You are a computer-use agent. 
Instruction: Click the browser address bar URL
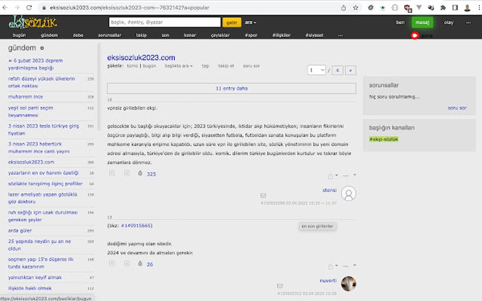pyautogui.click(x=129, y=8)
